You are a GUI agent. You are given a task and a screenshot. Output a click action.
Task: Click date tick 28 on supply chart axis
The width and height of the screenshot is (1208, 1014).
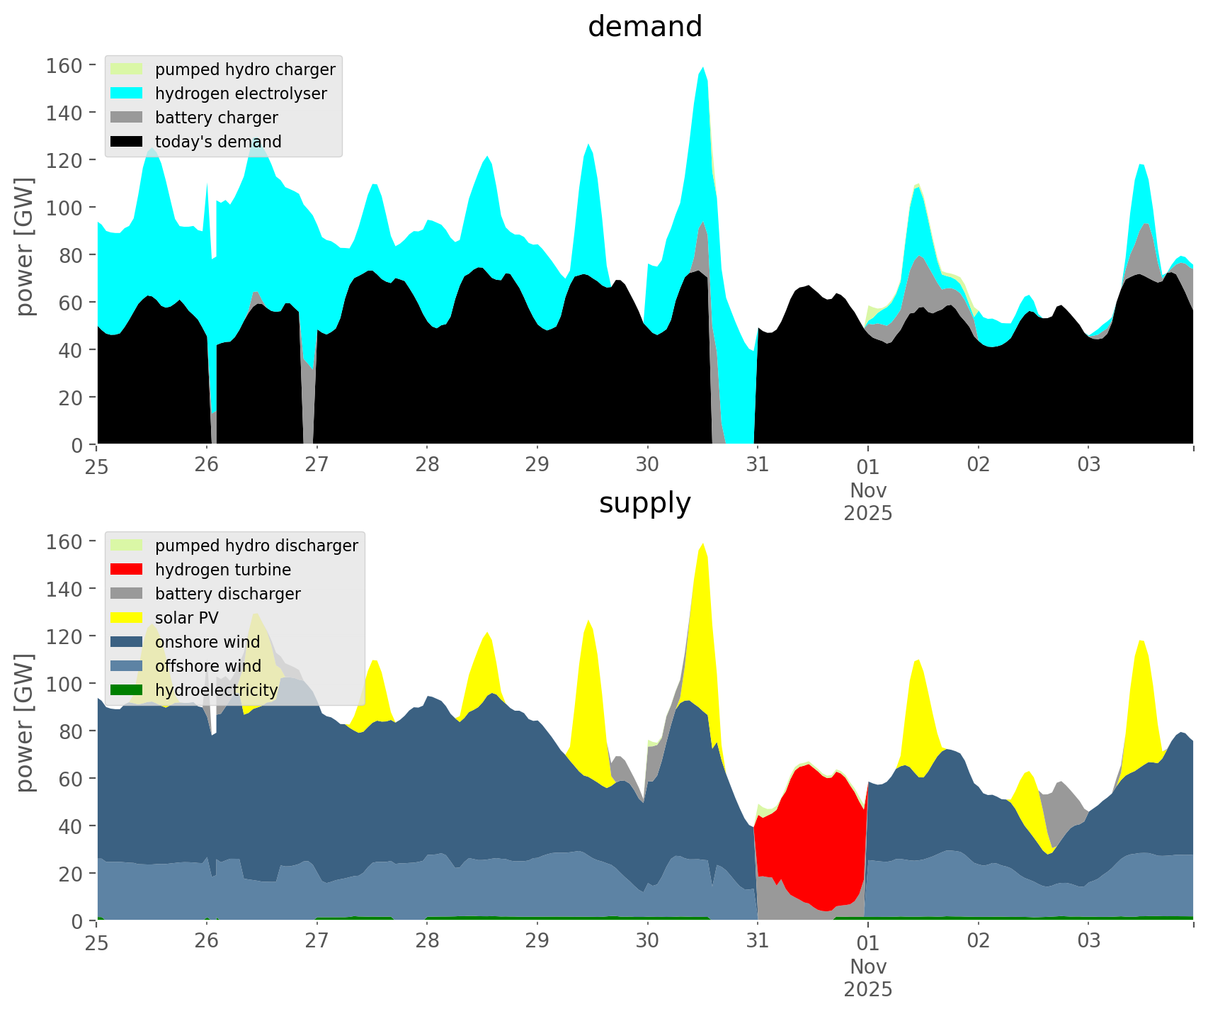(x=427, y=941)
